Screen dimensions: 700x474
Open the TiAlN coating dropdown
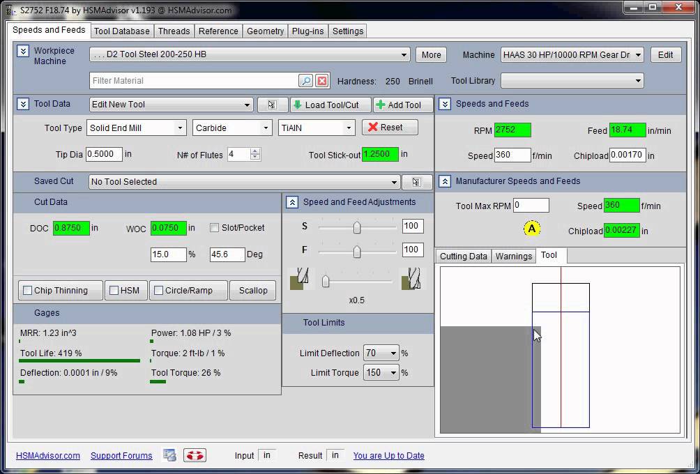317,128
